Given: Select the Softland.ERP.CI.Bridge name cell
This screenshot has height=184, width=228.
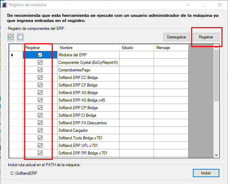Looking at the screenshot, I should click(88, 115).
